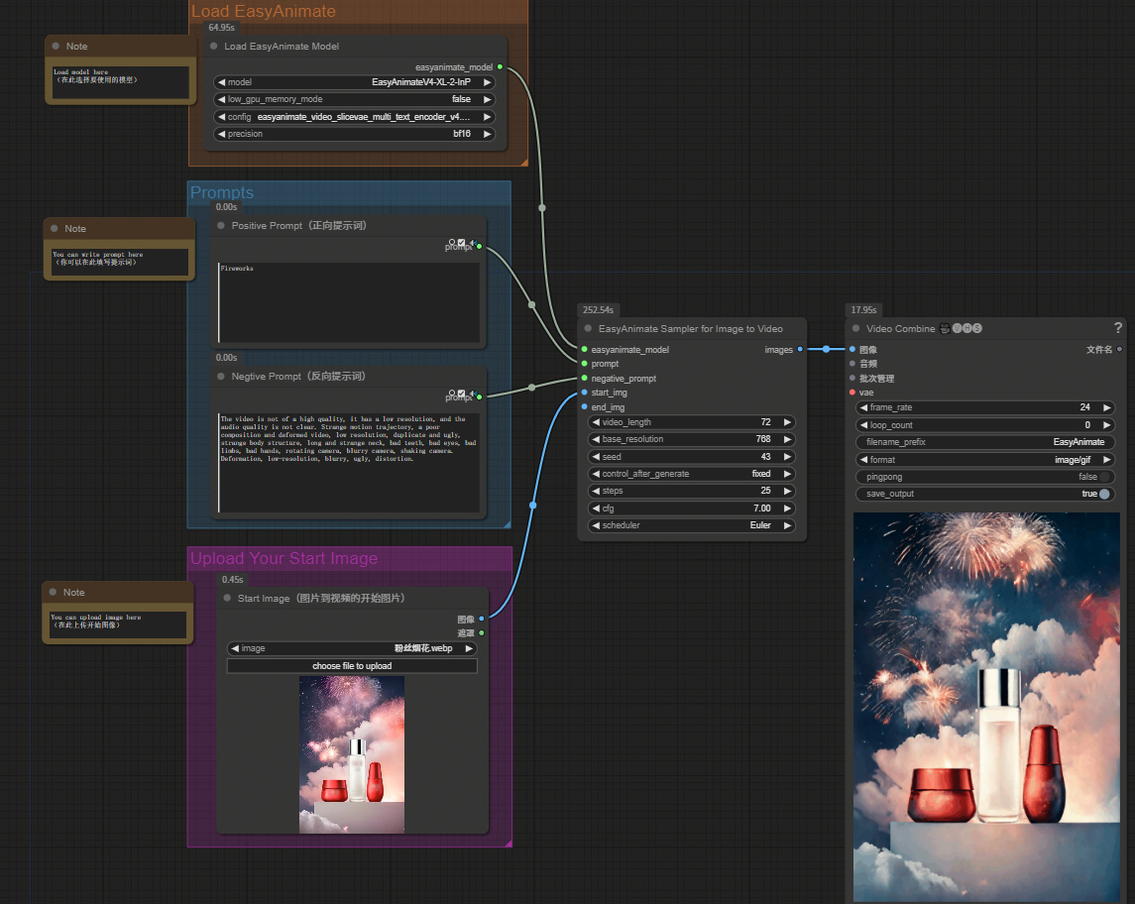Select the Prompts group header
This screenshot has height=904, width=1135.
[222, 192]
